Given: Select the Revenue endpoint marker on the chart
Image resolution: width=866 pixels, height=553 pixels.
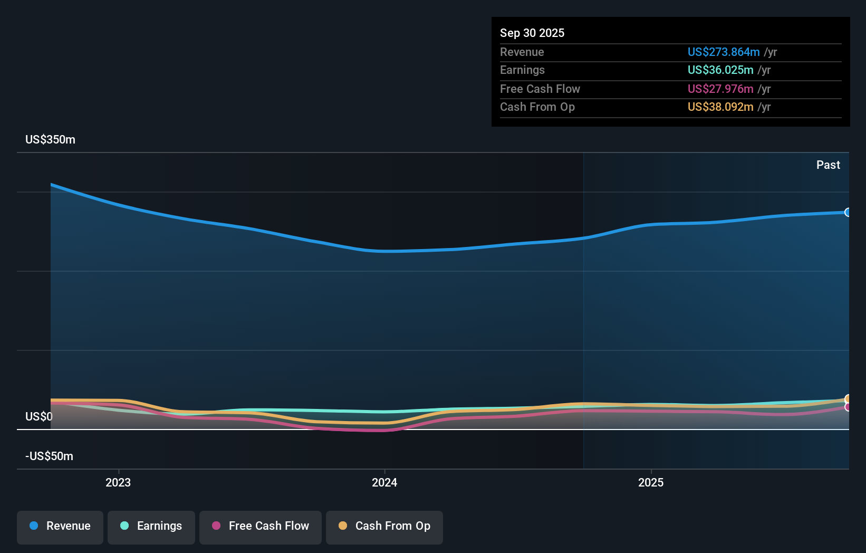Looking at the screenshot, I should tap(848, 213).
